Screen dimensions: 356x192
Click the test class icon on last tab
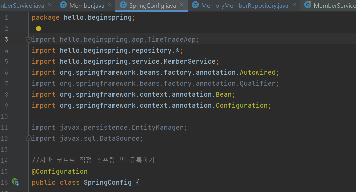308,5
